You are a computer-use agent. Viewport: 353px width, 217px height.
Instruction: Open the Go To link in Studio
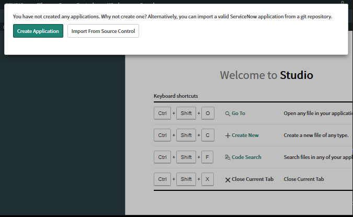coord(238,113)
